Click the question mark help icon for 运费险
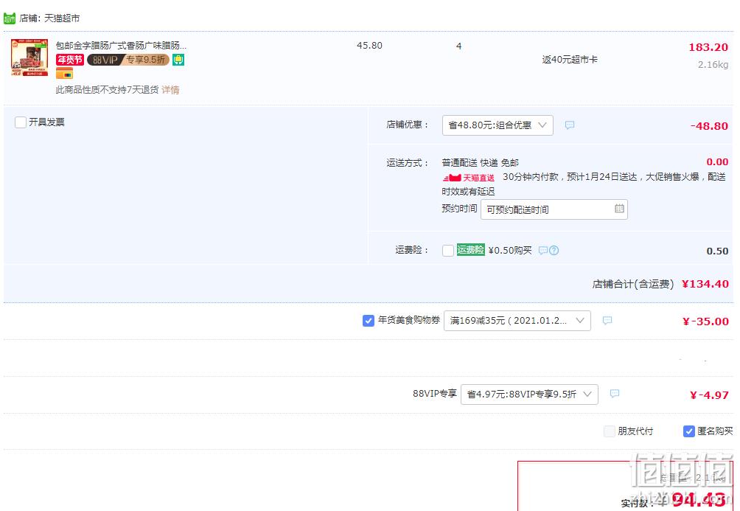 554,250
